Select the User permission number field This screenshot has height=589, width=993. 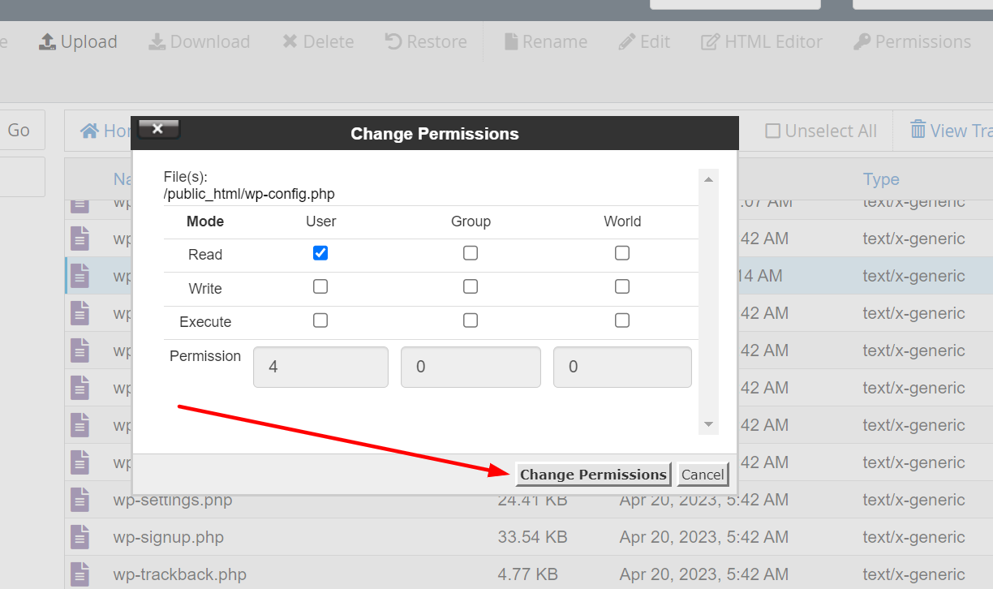320,367
